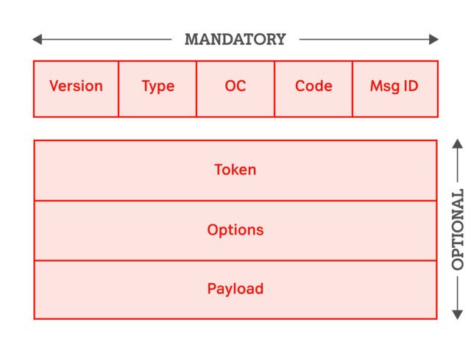Image resolution: width=471 pixels, height=353 pixels.
Task: Click the line left of MANDATORY
Action: click(107, 39)
